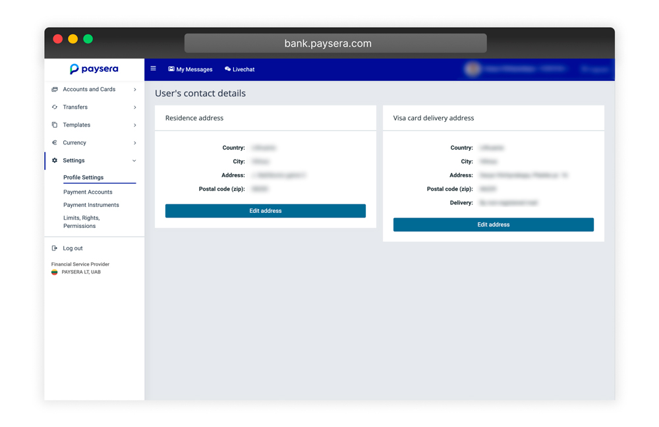Open Payment Instruments settings

(x=91, y=205)
